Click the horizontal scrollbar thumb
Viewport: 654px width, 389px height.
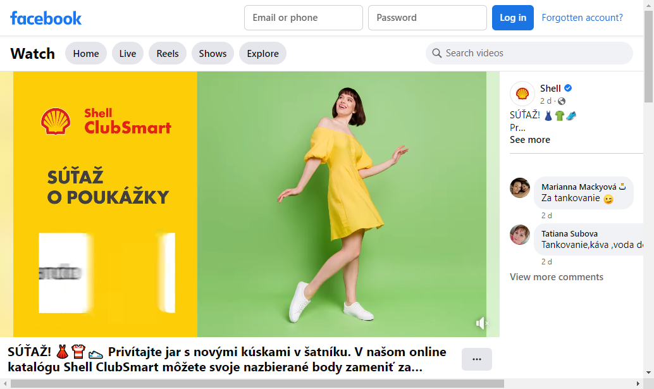pyautogui.click(x=257, y=383)
